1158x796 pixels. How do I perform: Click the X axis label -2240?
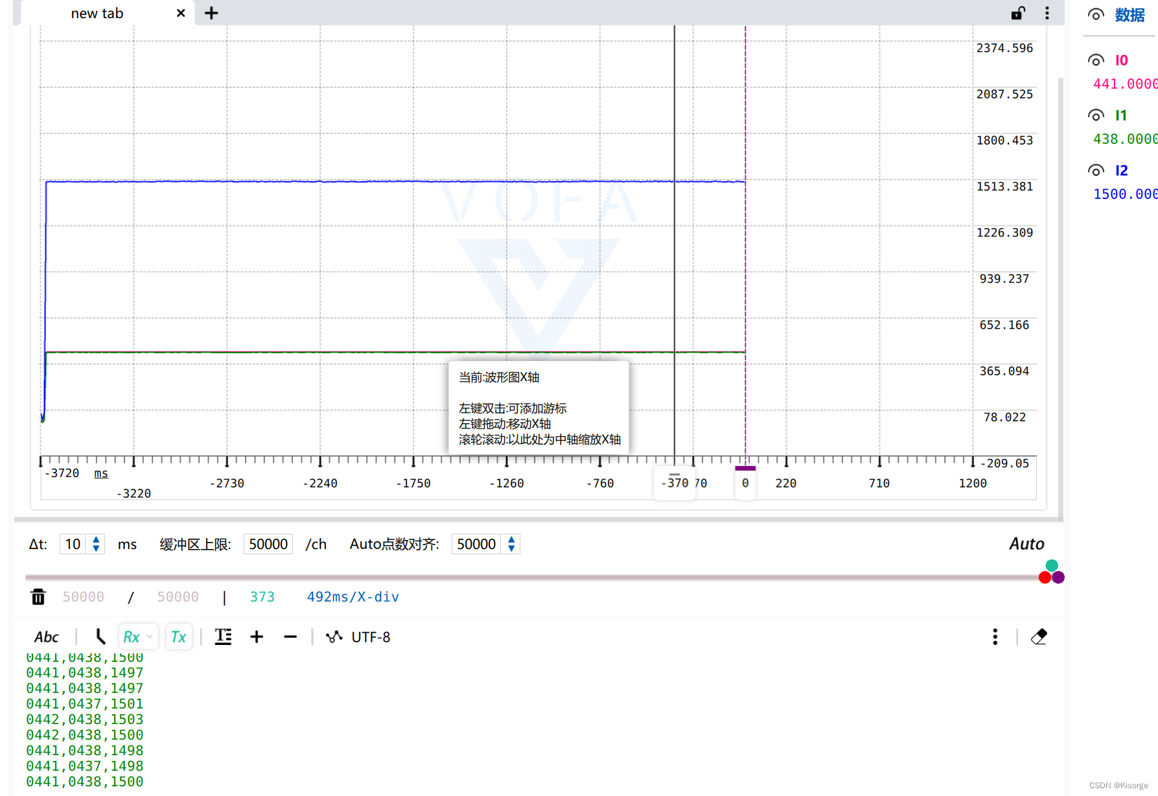coord(320,484)
